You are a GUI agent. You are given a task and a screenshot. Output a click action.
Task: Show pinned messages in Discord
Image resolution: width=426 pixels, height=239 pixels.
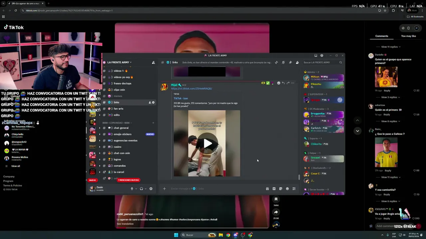290,62
